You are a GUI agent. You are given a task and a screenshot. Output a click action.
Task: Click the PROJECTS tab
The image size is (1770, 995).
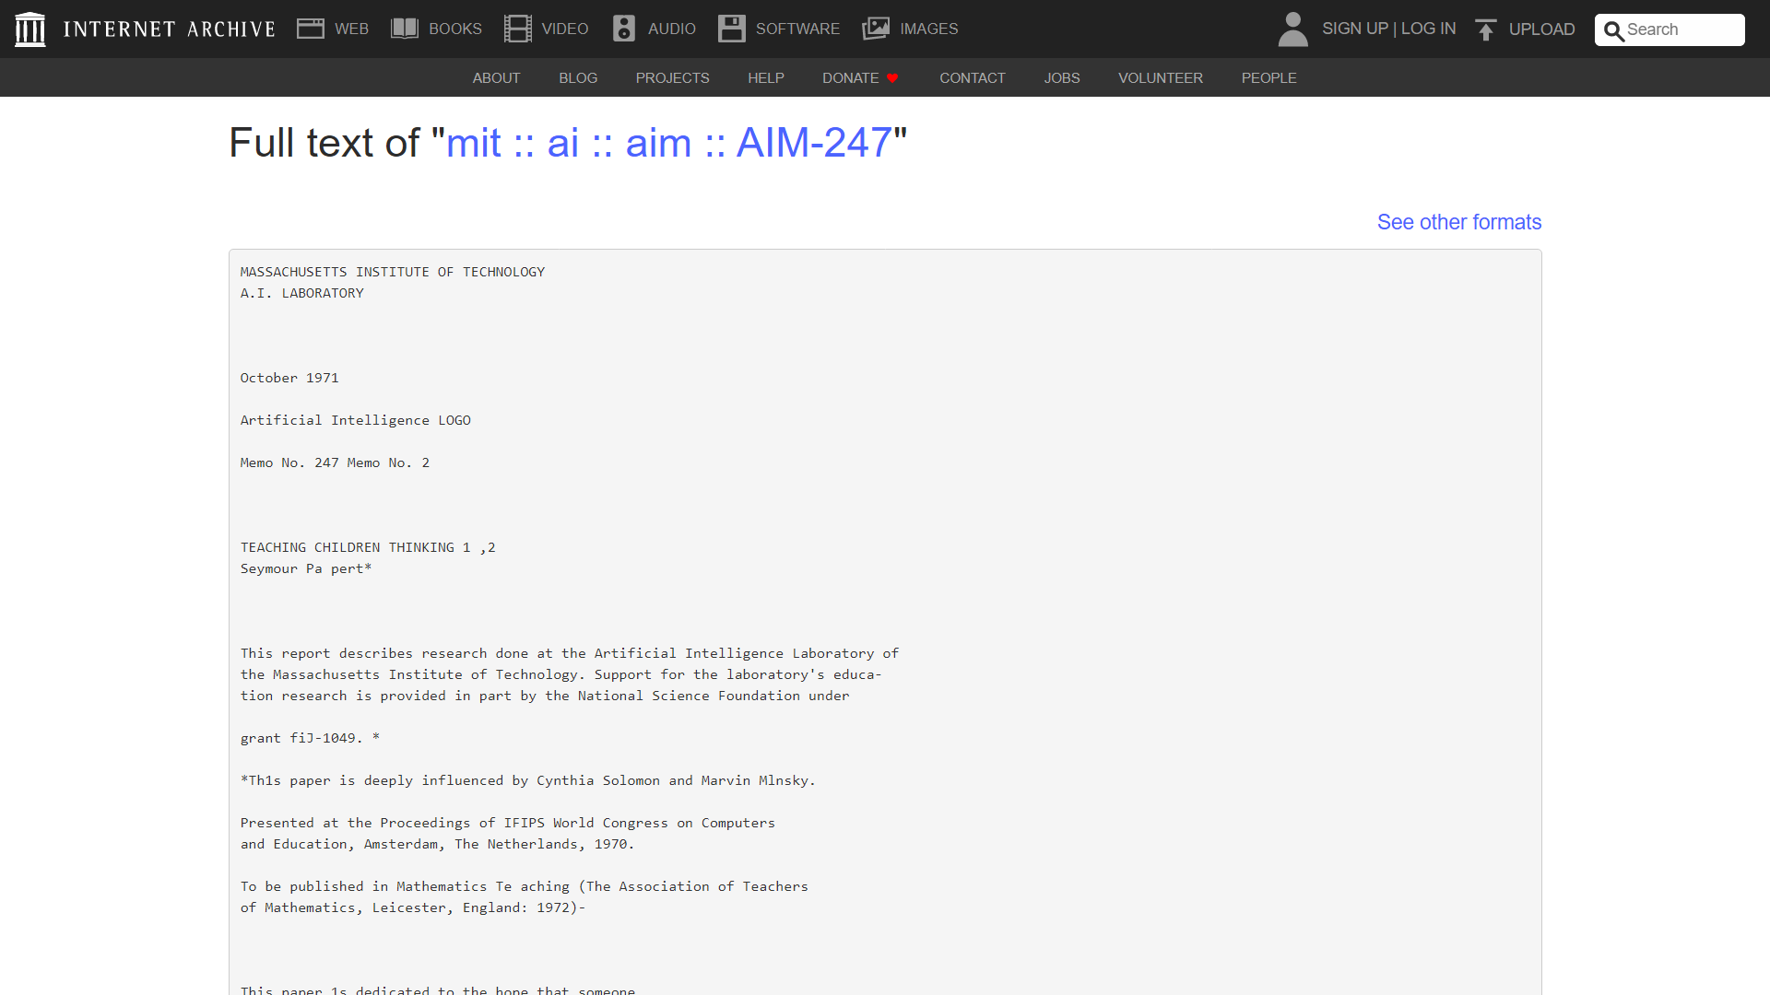coord(672,77)
